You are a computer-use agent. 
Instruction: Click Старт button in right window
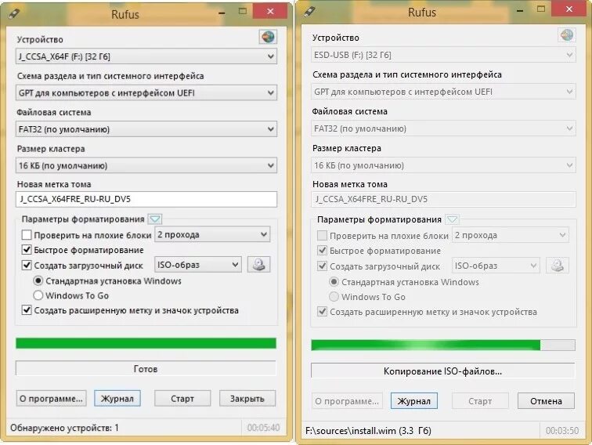point(480,401)
